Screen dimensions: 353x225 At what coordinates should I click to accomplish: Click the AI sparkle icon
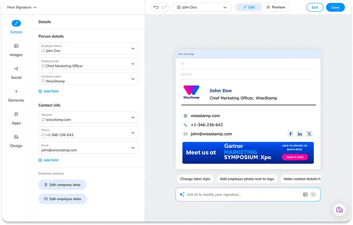coord(182,195)
